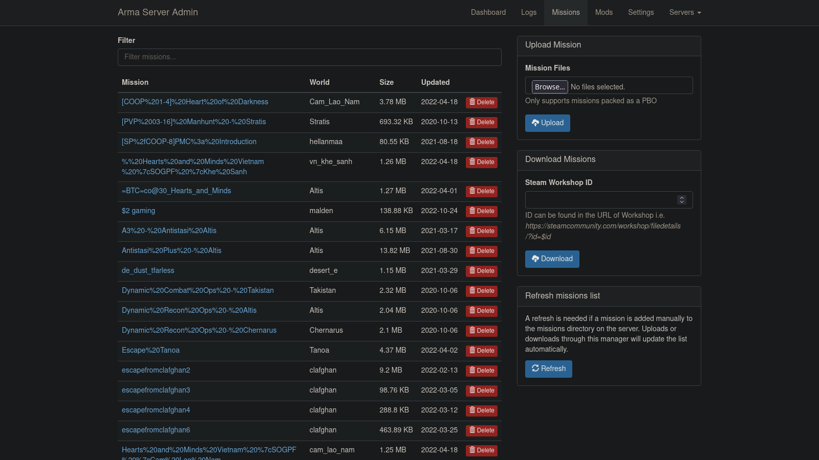Open the $2 gaming mission link
This screenshot has width=819, height=460.
click(138, 211)
